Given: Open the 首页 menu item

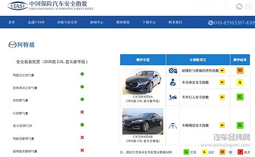Looking at the screenshot, I should [12, 22].
